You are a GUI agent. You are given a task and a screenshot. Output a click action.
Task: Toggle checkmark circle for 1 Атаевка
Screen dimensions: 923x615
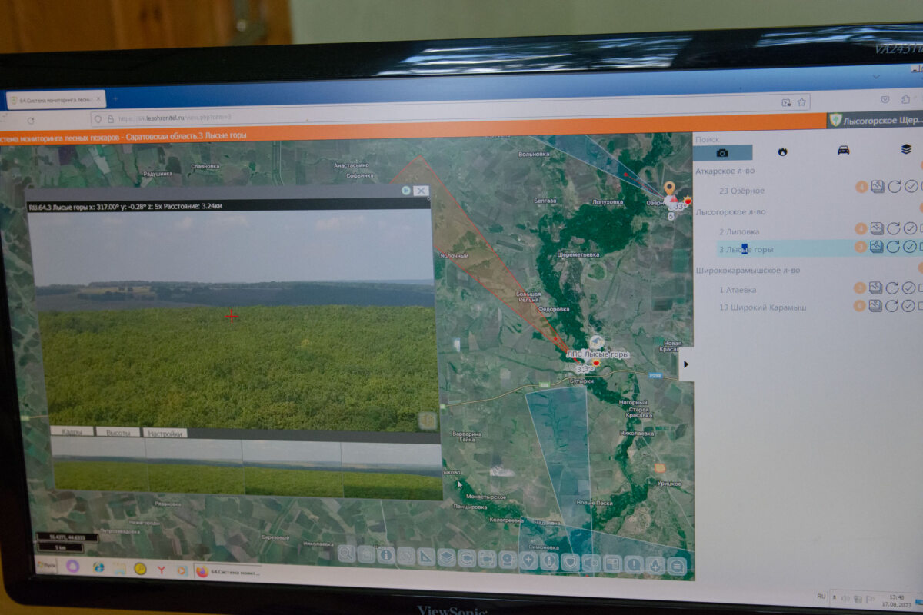click(x=909, y=288)
